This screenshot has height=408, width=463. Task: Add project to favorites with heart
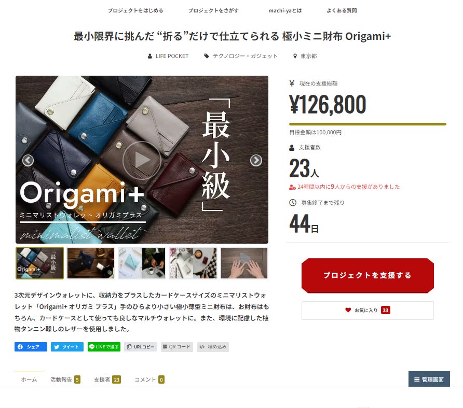[367, 311]
